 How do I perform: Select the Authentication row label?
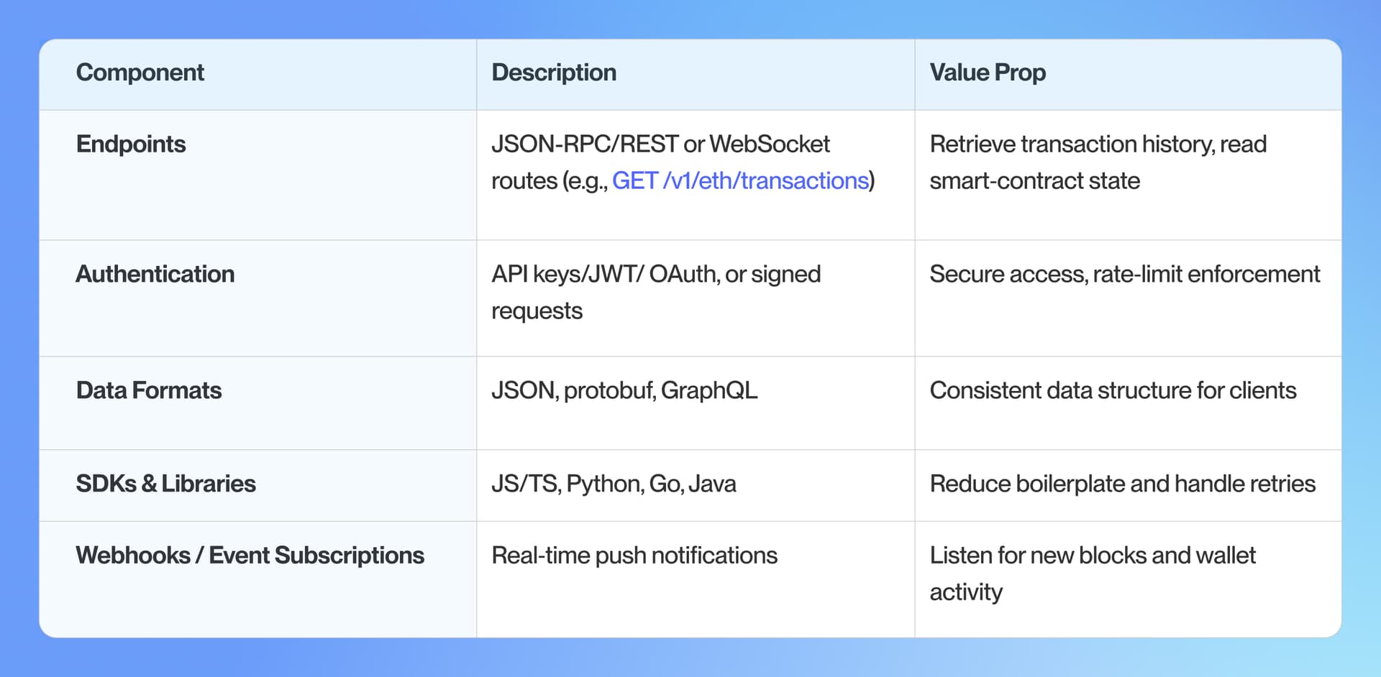[155, 274]
